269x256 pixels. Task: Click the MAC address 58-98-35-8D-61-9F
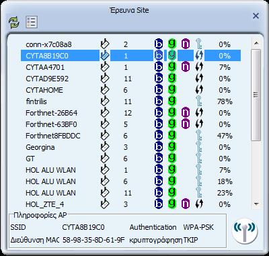pyautogui.click(x=93, y=240)
